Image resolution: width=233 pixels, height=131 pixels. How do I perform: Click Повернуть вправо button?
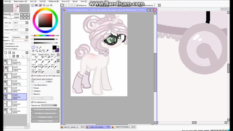coord(45,121)
